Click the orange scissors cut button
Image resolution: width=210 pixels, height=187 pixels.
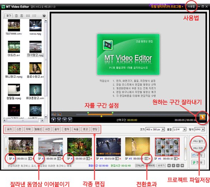pyautogui.click(x=202, y=117)
